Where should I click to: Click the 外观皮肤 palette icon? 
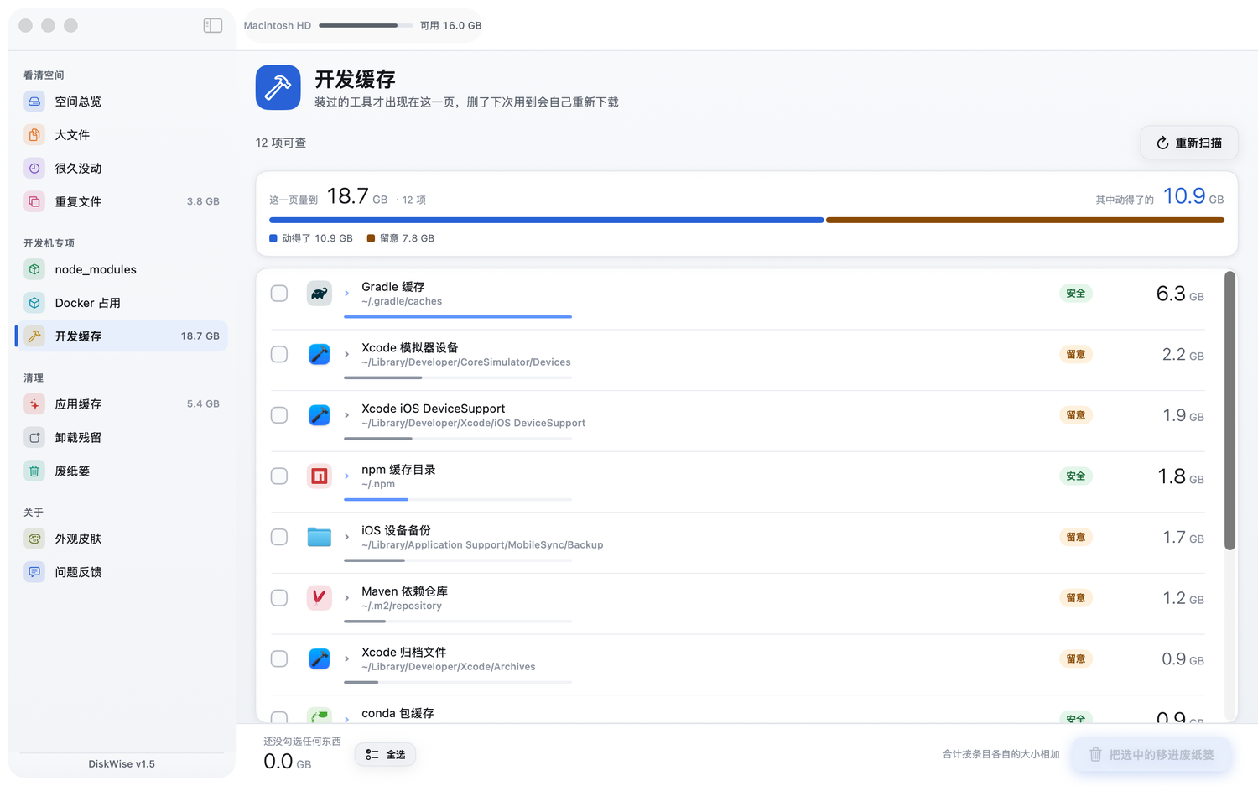coord(34,539)
